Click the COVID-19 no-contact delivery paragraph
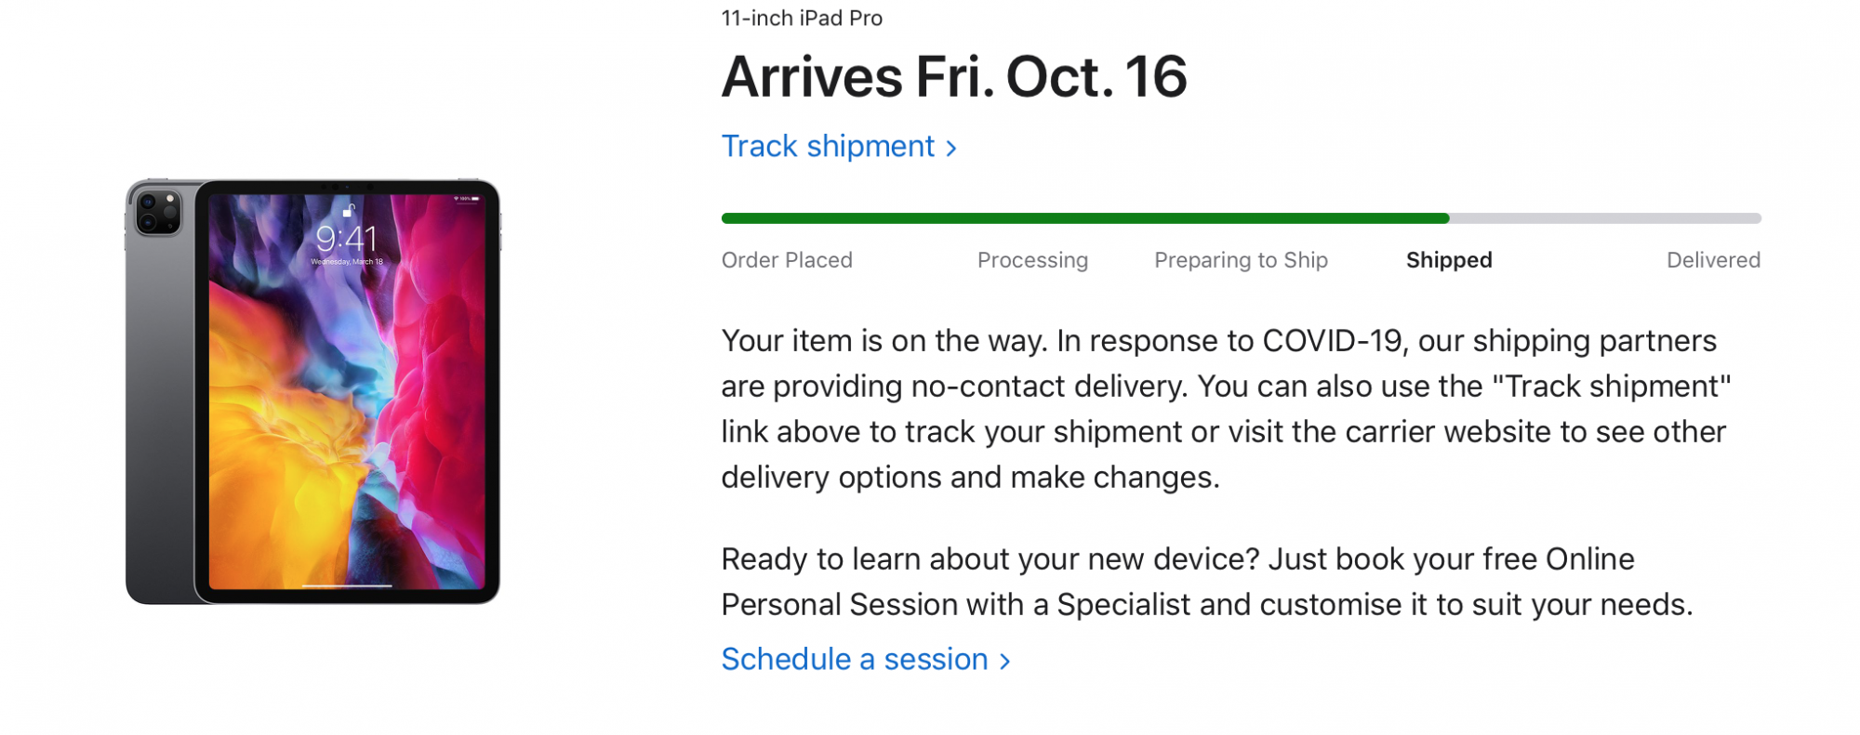Image resolution: width=1860 pixels, height=735 pixels. click(x=1224, y=409)
